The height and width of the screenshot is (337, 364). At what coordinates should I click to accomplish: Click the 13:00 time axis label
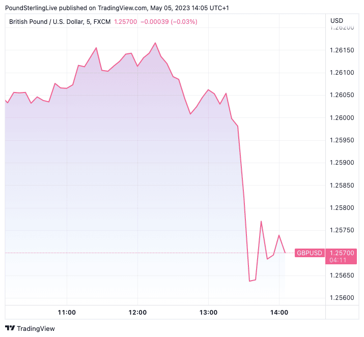208,312
